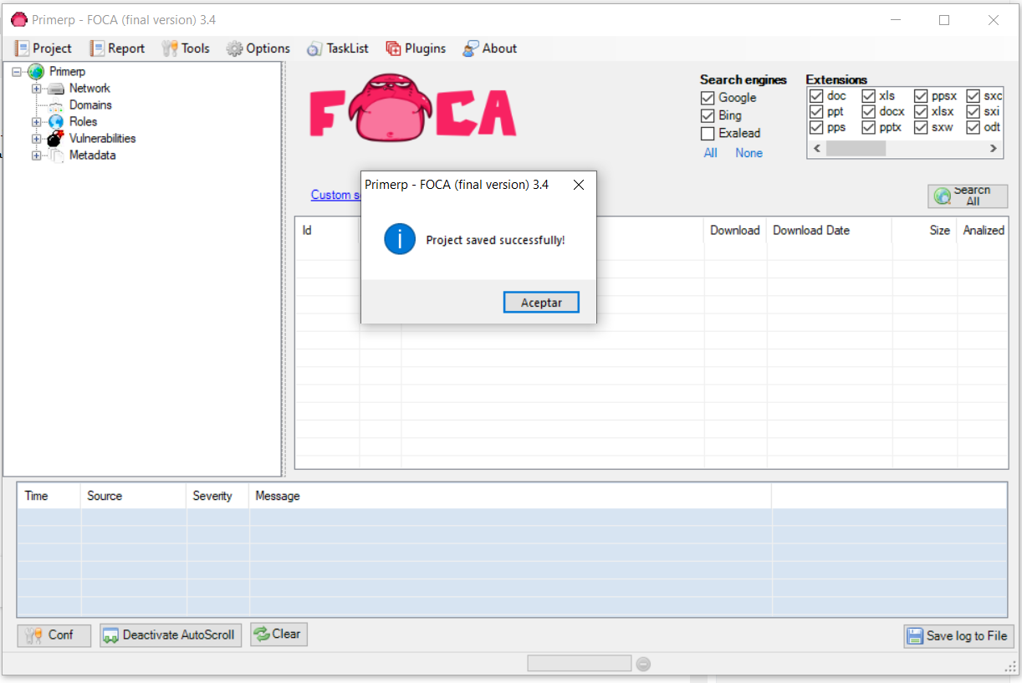Open the Tools menu

click(x=186, y=48)
